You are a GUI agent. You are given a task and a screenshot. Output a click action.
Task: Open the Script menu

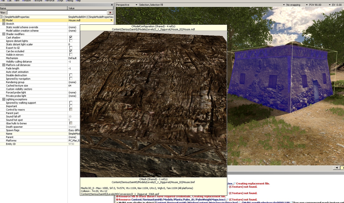click(x=60, y=1)
